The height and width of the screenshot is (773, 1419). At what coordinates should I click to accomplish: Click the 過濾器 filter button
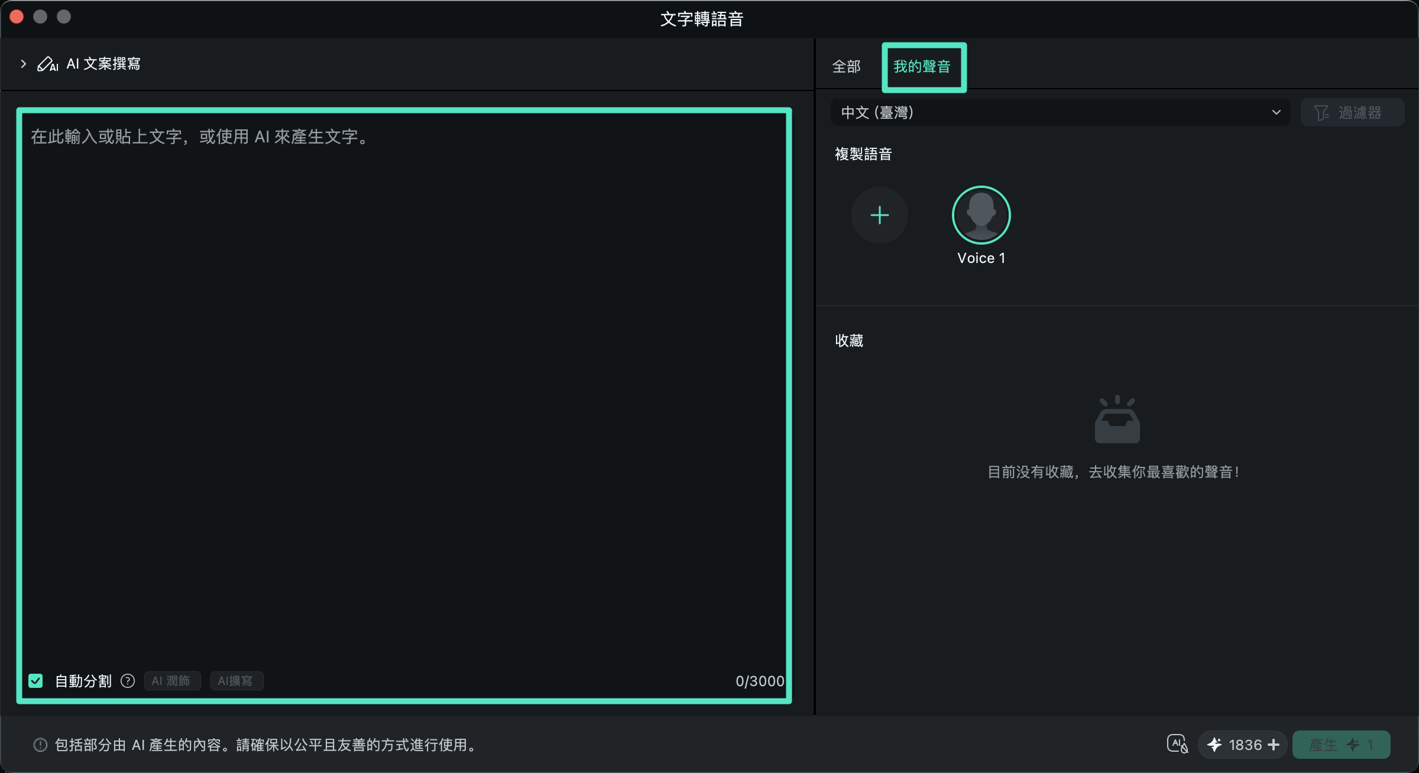pos(1352,112)
